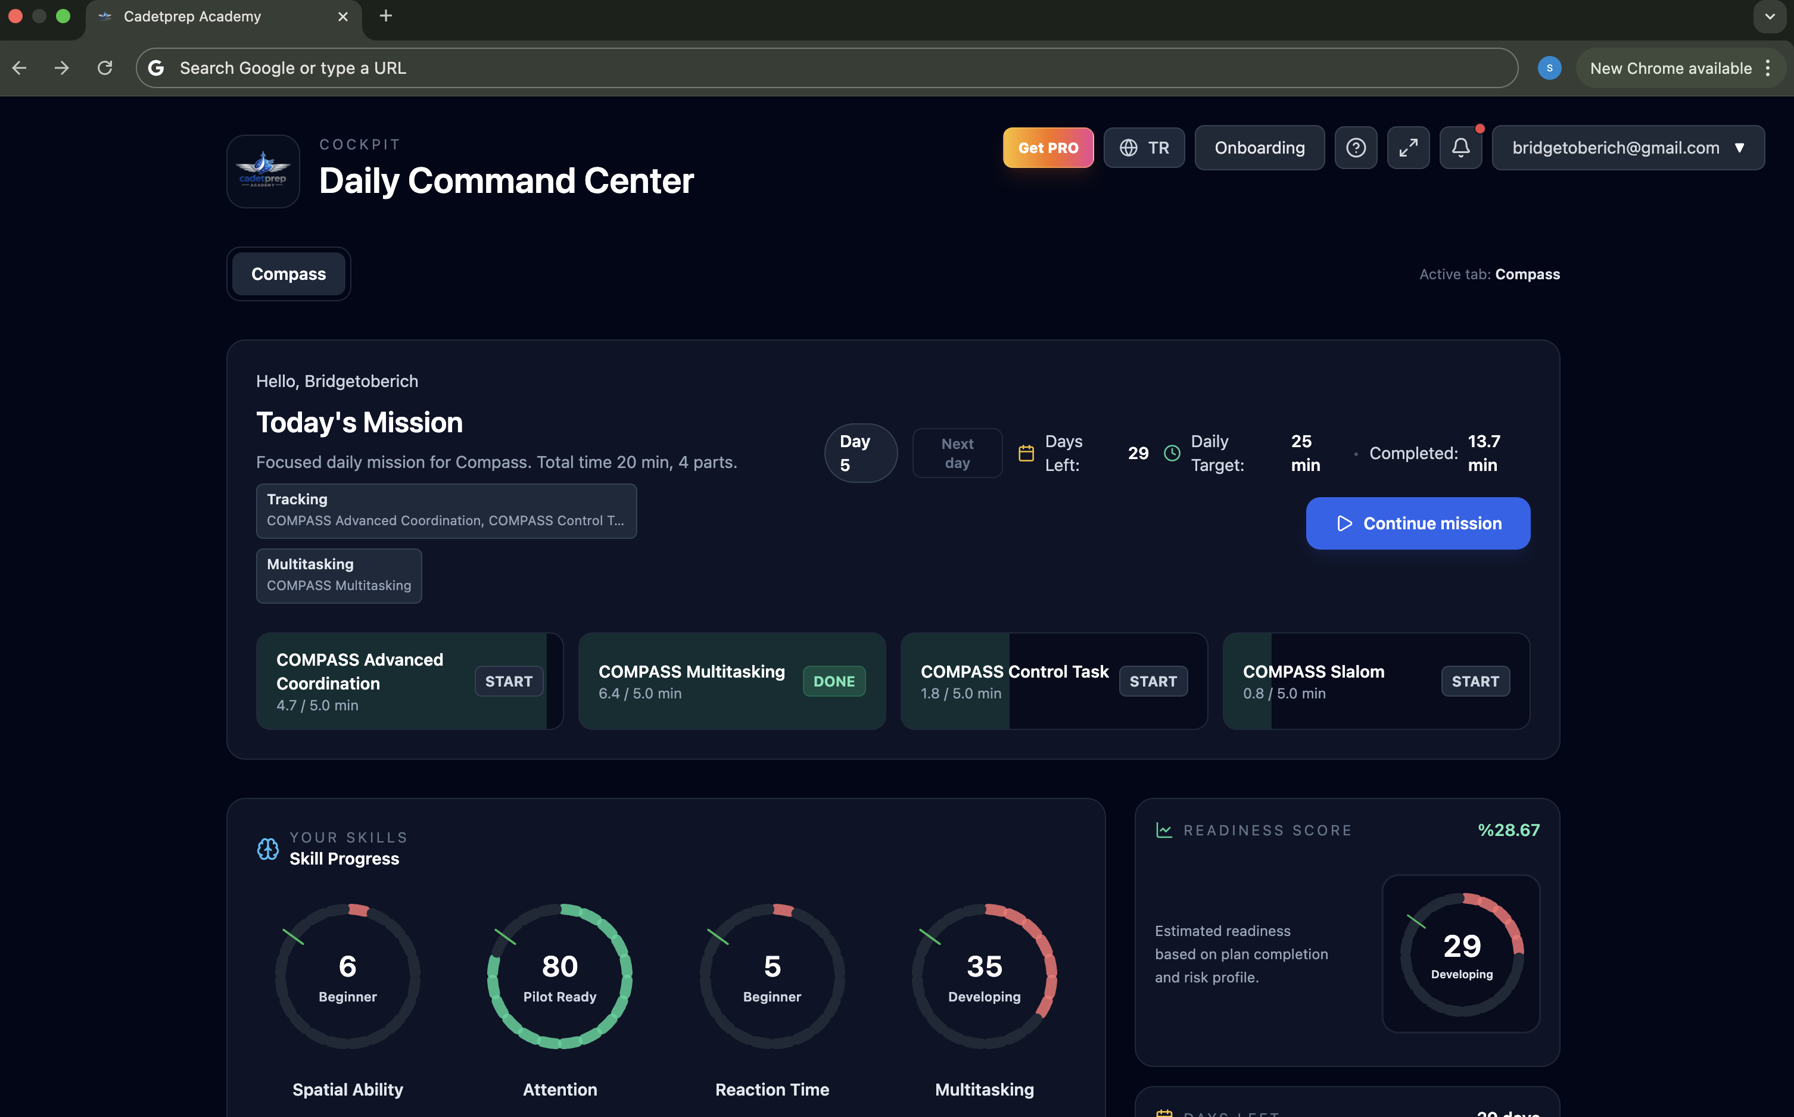Click the Attention 80 Pilot Ready gauge
Screen dimensions: 1794x1117
(559, 976)
